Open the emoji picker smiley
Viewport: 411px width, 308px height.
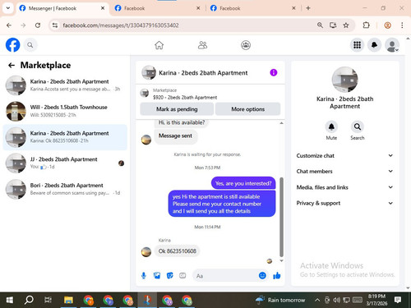[262, 275]
